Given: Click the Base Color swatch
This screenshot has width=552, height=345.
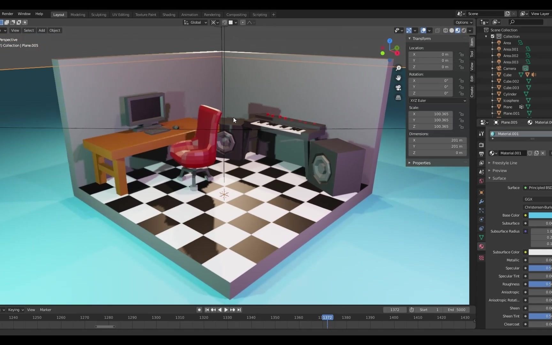Looking at the screenshot, I should (541, 215).
